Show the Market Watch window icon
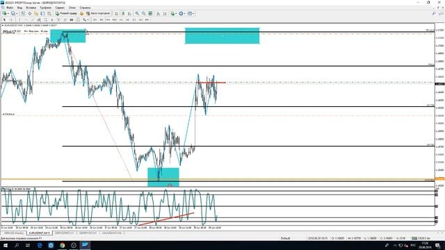The width and height of the screenshot is (445, 250). click(23, 13)
